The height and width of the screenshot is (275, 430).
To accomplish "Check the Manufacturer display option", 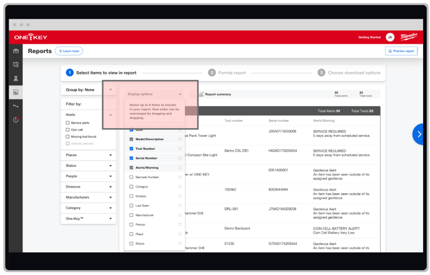I will pos(131,215).
